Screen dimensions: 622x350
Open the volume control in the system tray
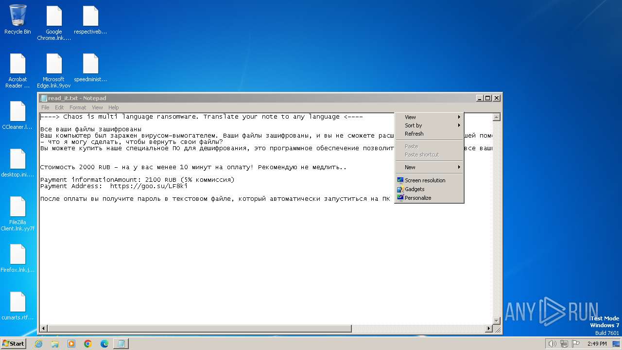click(552, 344)
